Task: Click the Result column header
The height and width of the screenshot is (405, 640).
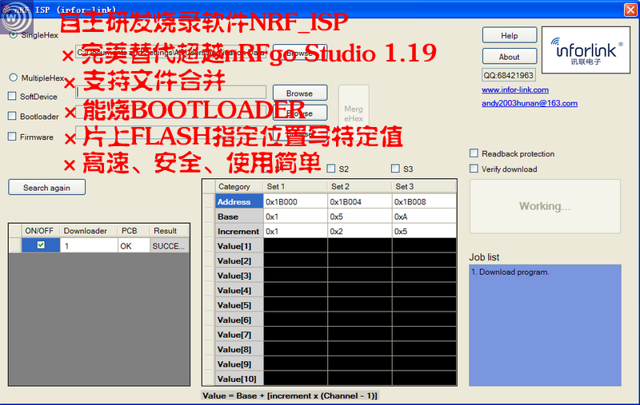Action: coord(169,231)
